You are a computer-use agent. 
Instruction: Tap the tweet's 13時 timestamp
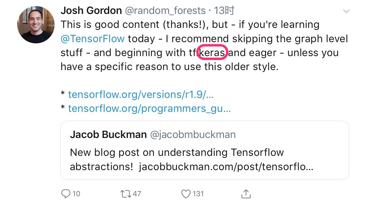[x=224, y=11]
